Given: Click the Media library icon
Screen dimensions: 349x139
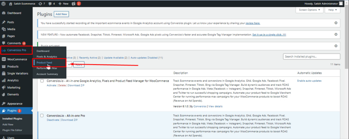Looking at the screenshot, I should point(3,29).
